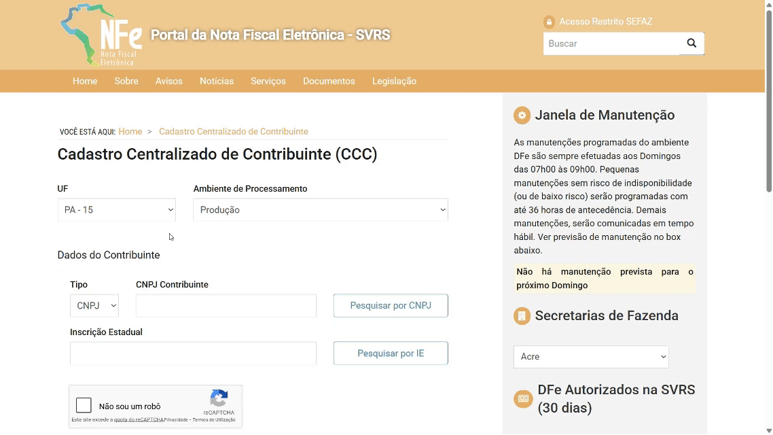Open the Documentos menu
Image resolution: width=773 pixels, height=435 pixels.
click(329, 81)
